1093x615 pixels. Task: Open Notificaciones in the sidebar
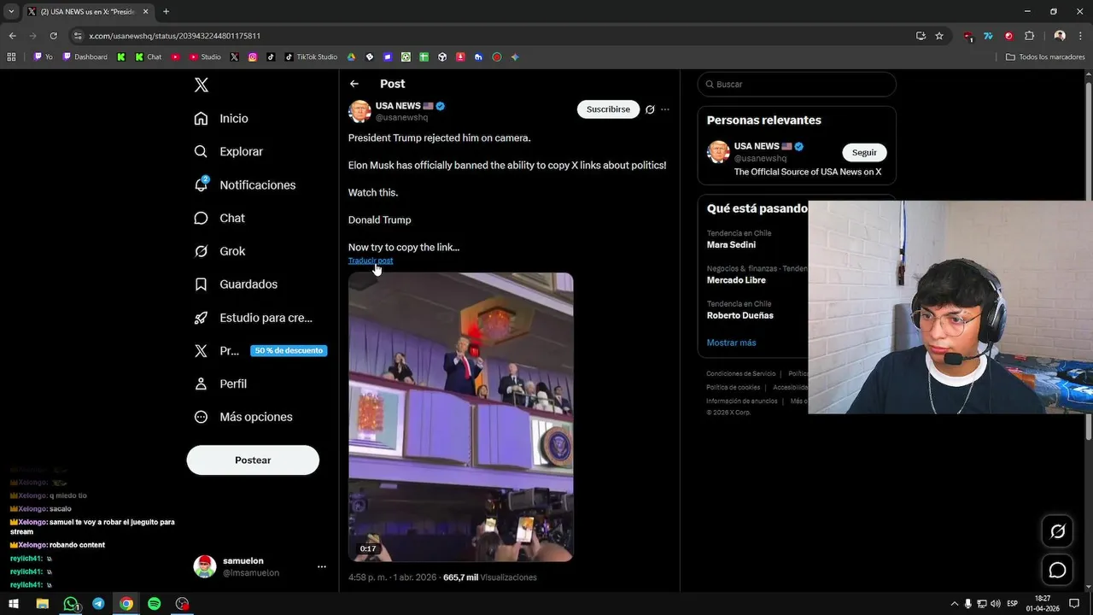point(244,184)
